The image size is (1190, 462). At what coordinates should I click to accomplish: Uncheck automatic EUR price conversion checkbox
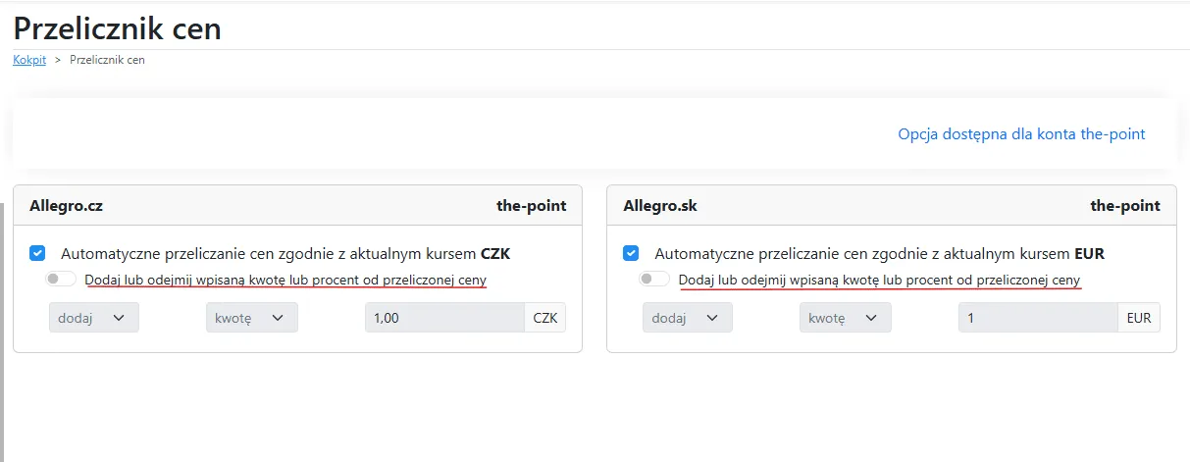click(631, 253)
